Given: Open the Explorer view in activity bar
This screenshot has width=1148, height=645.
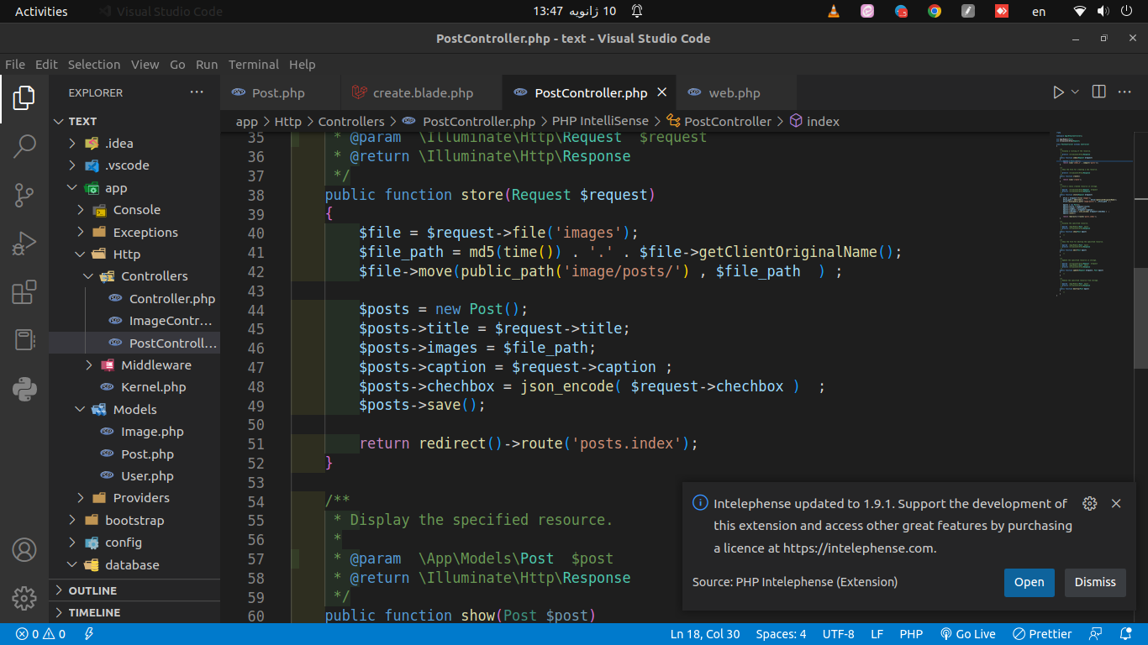Looking at the screenshot, I should (x=24, y=97).
